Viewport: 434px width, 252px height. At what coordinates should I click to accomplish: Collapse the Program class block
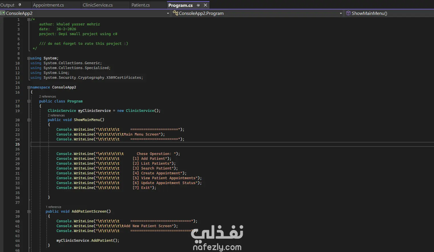(29, 101)
